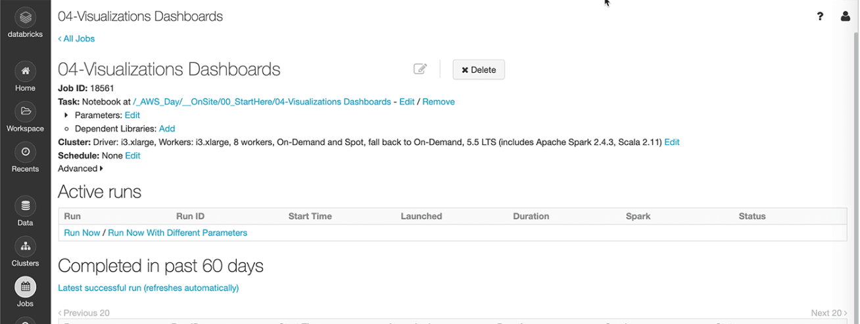Go to Clusters sidebar icon

(x=25, y=247)
